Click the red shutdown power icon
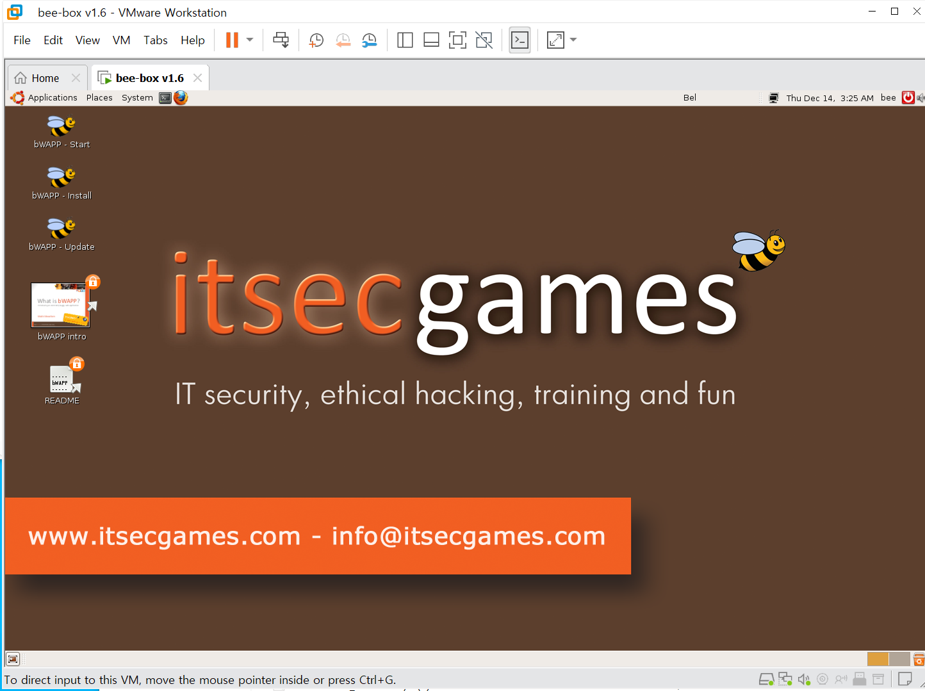This screenshot has height=691, width=925. (908, 97)
